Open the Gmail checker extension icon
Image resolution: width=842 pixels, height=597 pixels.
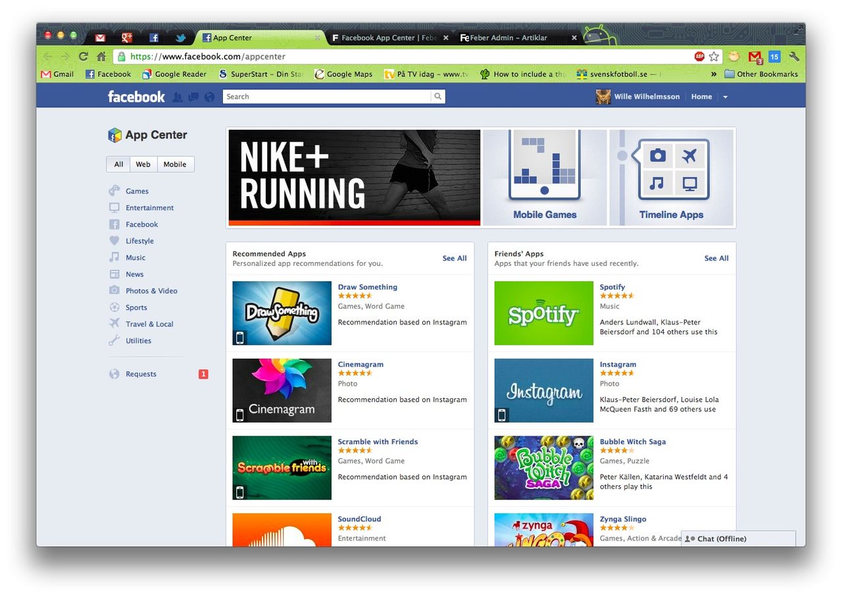(755, 57)
